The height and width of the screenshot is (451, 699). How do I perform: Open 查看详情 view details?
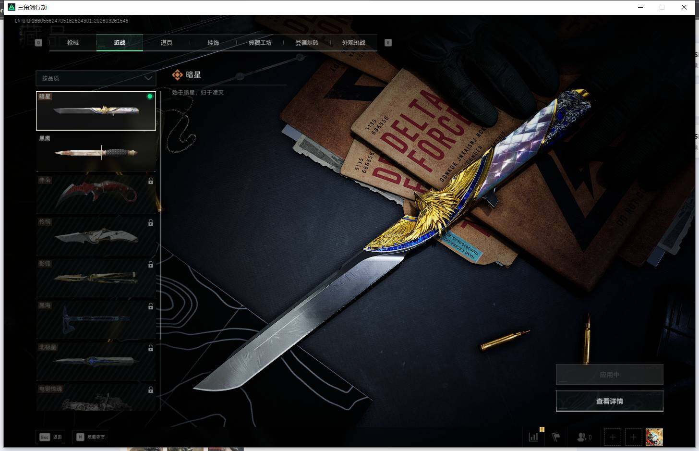pos(610,401)
